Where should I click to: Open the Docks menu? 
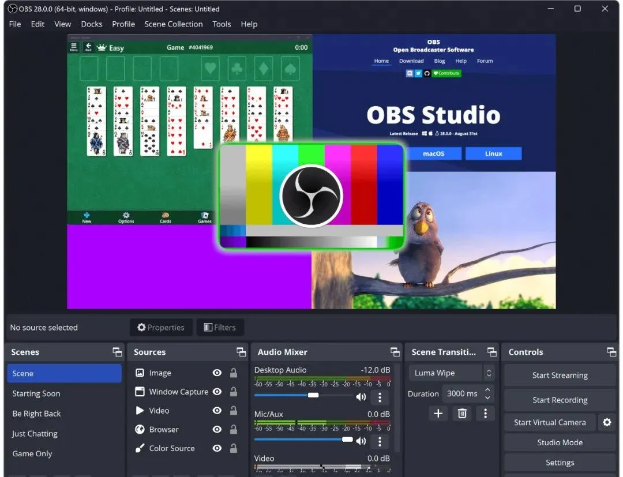[92, 24]
